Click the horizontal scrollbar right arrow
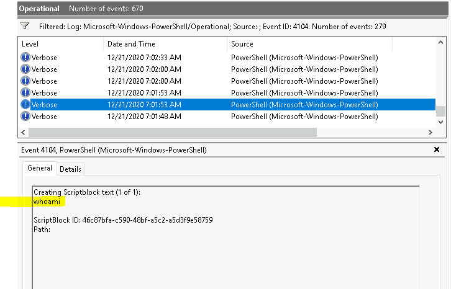 coord(430,133)
